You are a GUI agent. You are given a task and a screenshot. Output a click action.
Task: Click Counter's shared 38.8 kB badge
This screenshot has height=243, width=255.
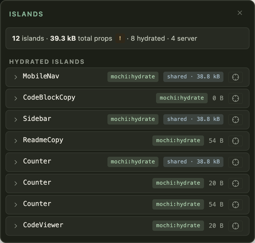(193, 162)
